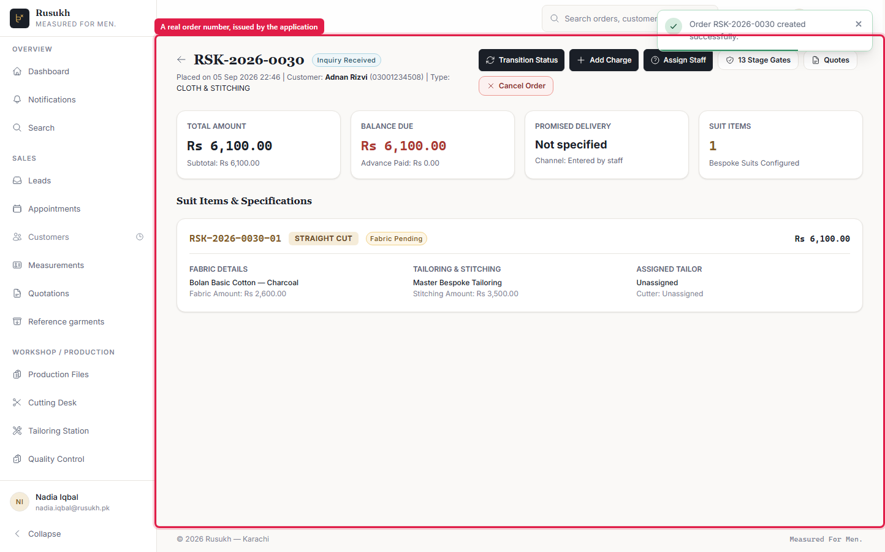Image resolution: width=885 pixels, height=552 pixels.
Task: Click the Notifications bell icon
Action: 17,99
